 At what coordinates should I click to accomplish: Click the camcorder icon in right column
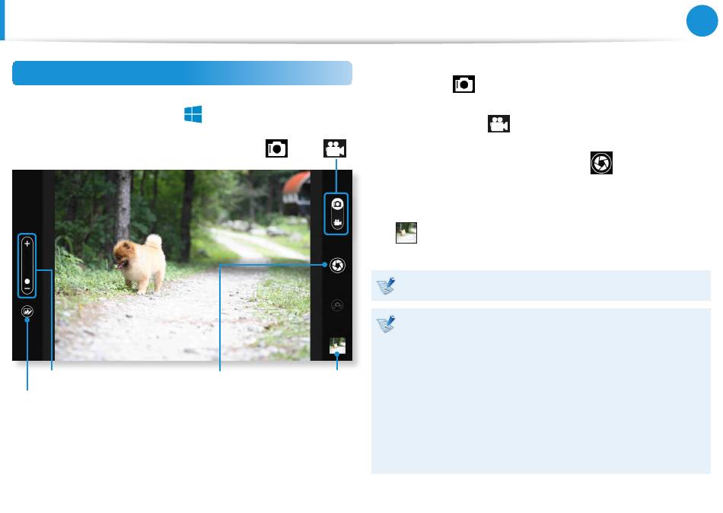499,124
